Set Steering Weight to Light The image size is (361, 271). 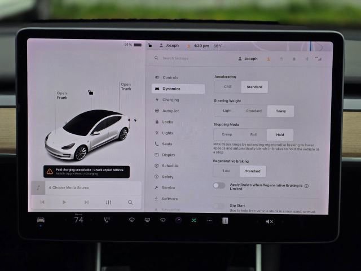coord(227,111)
